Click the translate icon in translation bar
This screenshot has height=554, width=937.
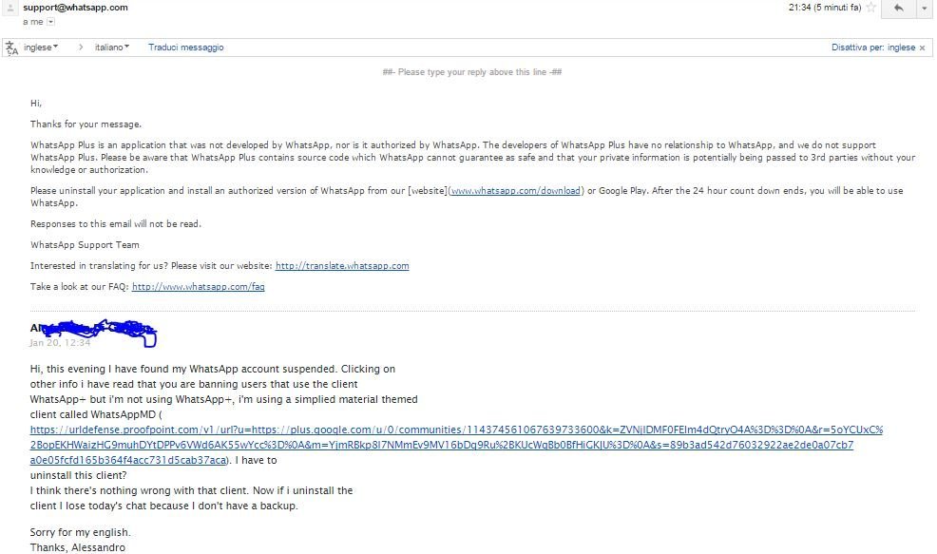11,48
